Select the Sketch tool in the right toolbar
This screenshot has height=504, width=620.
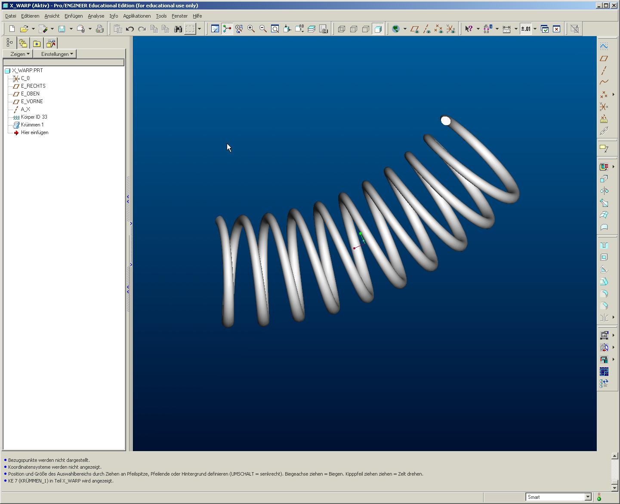pyautogui.click(x=604, y=46)
